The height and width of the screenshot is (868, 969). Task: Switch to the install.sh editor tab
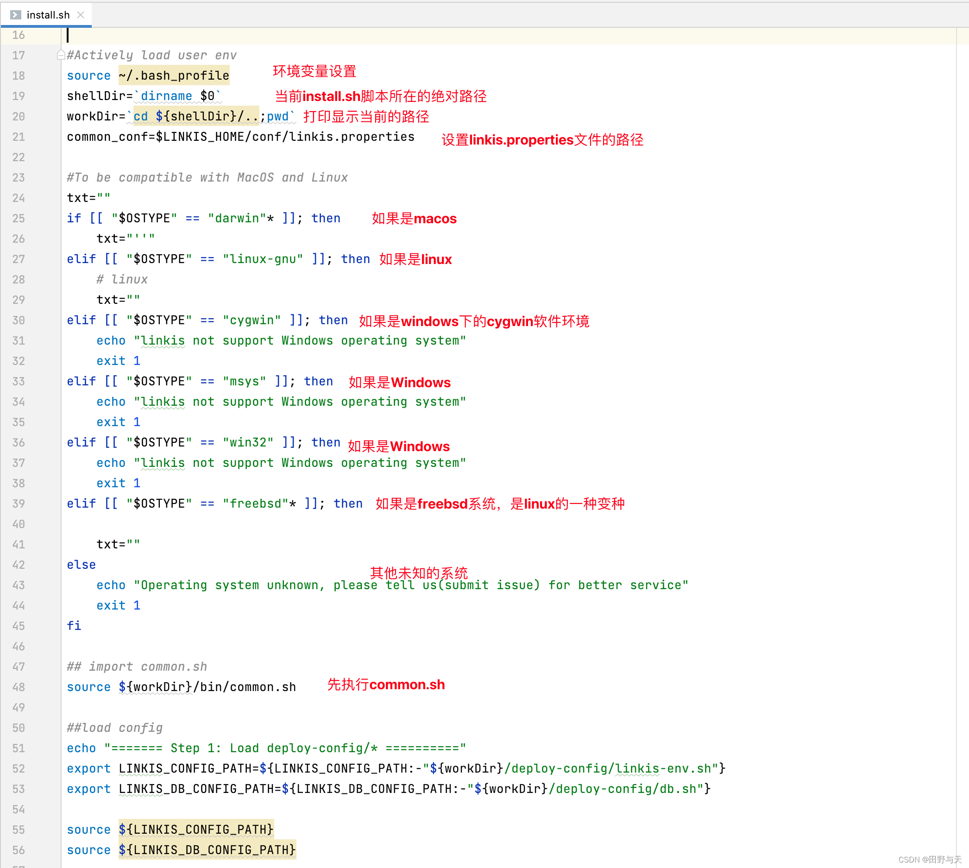[x=48, y=15]
